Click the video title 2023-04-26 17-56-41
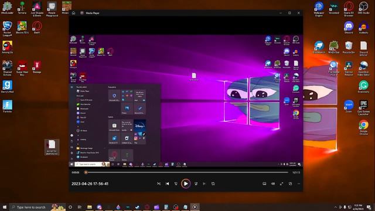The width and height of the screenshot is (375, 211). (90, 183)
